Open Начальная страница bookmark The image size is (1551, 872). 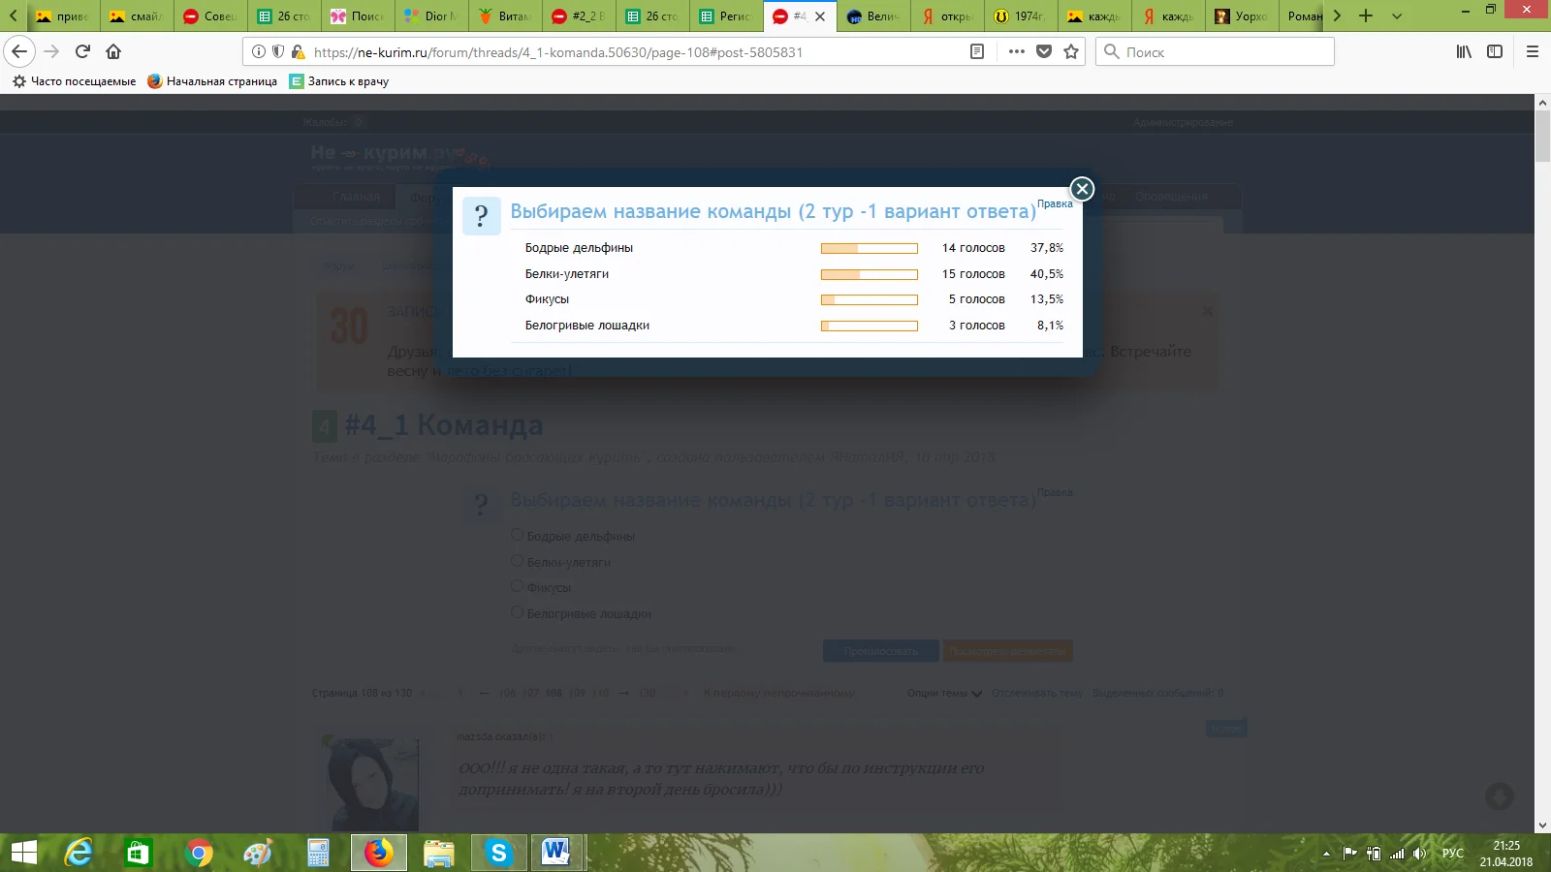click(x=212, y=81)
